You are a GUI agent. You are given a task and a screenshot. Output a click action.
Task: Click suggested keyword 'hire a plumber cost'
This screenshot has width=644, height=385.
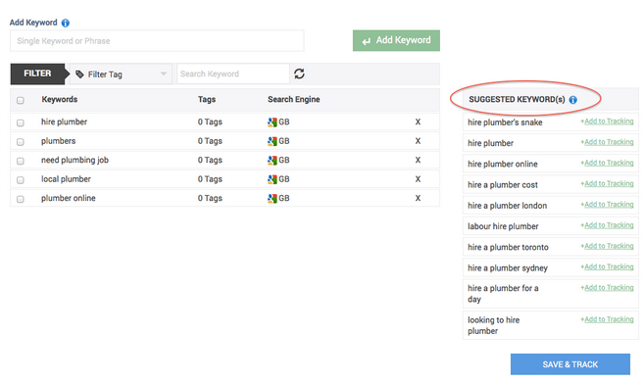pos(503,185)
